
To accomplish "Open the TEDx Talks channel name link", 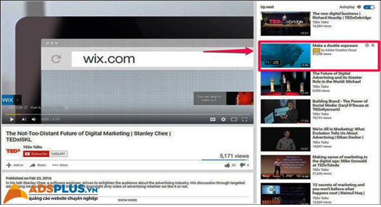I will (x=33, y=147).
